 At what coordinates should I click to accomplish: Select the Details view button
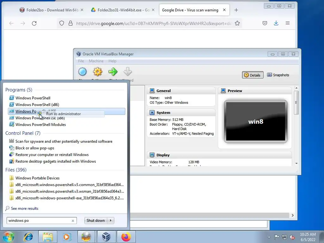(252, 75)
